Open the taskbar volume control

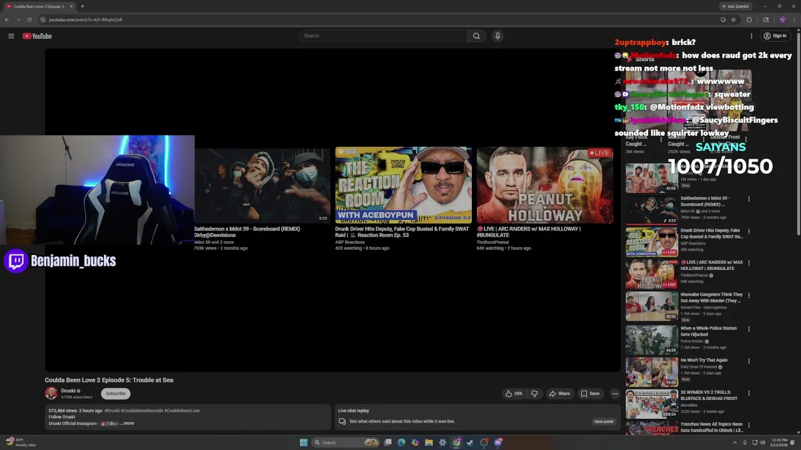pyautogui.click(x=762, y=442)
